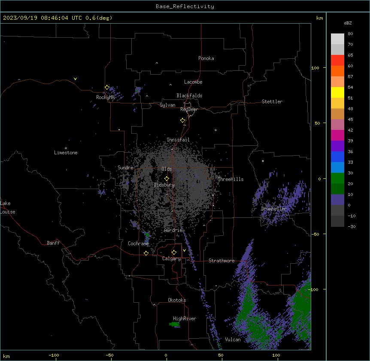Click the km unit label beside the timestamp
Viewport: 370px width, 361px height.
(x=319, y=18)
